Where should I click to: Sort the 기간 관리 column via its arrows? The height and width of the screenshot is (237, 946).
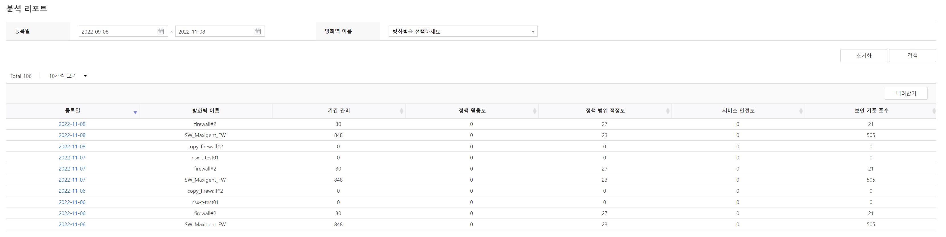(401, 111)
